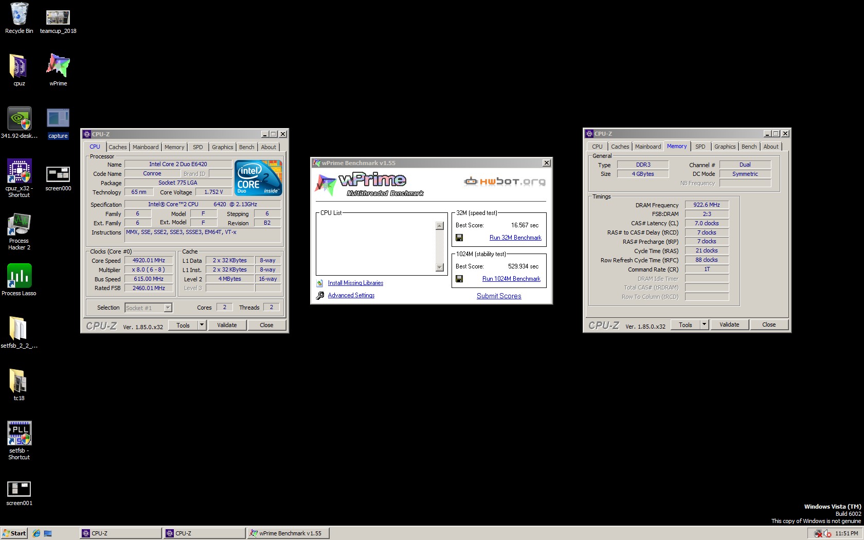Screen dimensions: 864x540
Task: Click the Show Desktop quick launch icon
Action: [48, 533]
